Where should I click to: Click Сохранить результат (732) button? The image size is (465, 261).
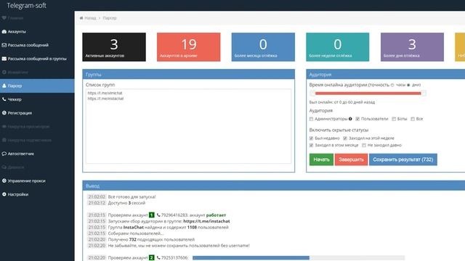(403, 159)
